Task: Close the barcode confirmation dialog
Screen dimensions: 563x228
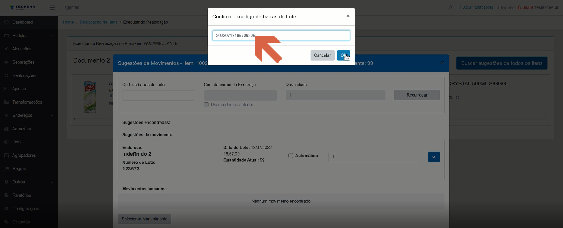Action: click(x=348, y=16)
